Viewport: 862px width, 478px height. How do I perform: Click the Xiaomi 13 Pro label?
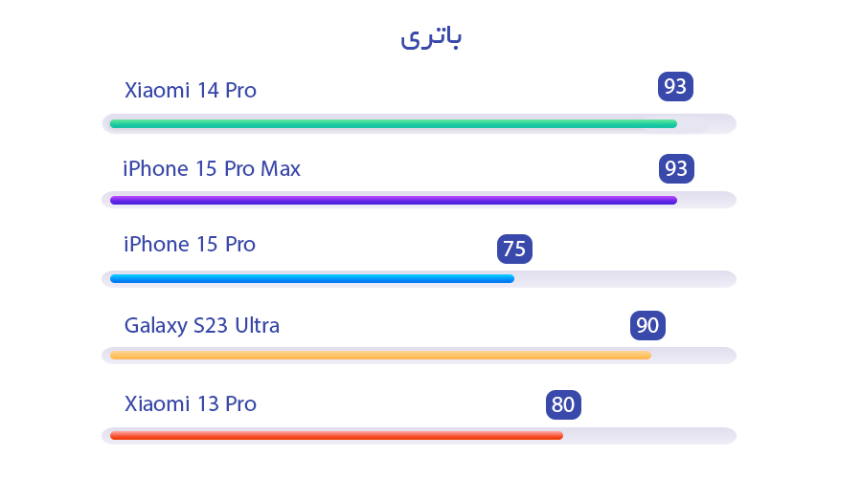tap(191, 404)
